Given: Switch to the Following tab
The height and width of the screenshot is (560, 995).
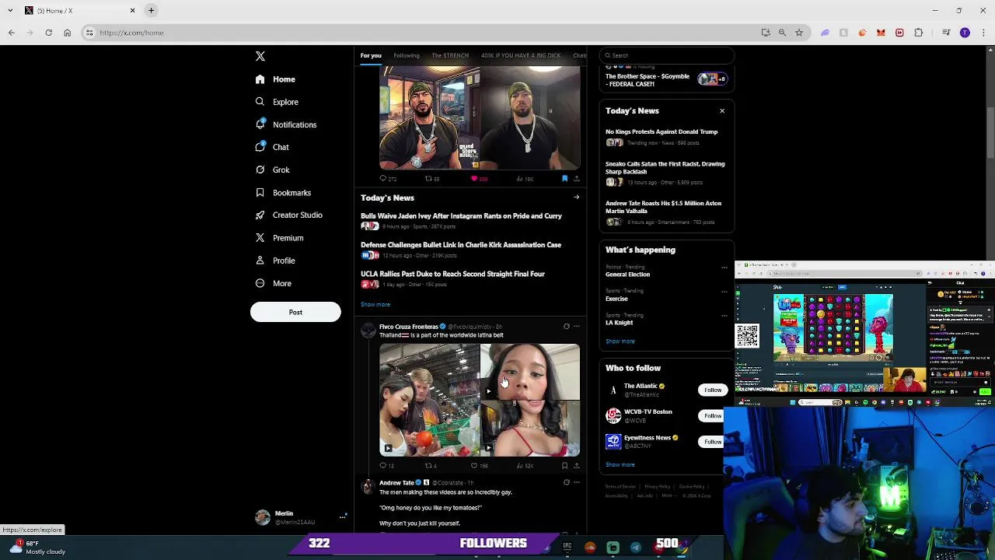Looking at the screenshot, I should 407,55.
